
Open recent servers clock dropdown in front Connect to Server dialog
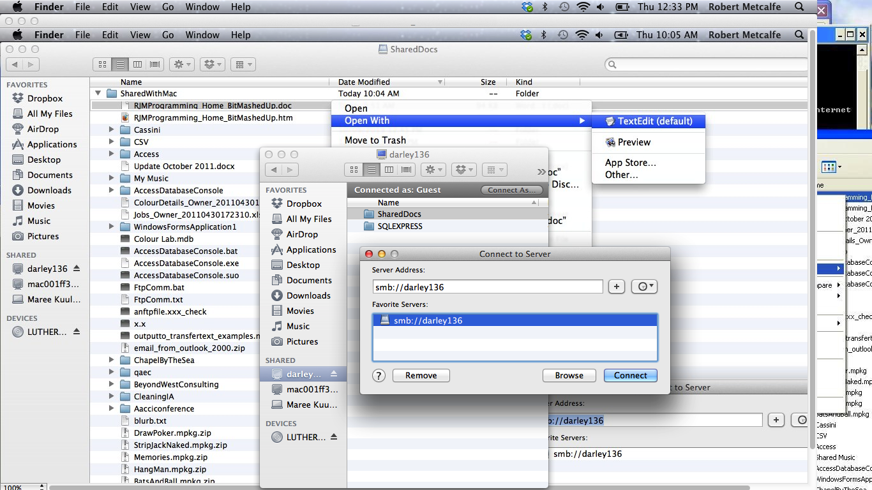[644, 287]
